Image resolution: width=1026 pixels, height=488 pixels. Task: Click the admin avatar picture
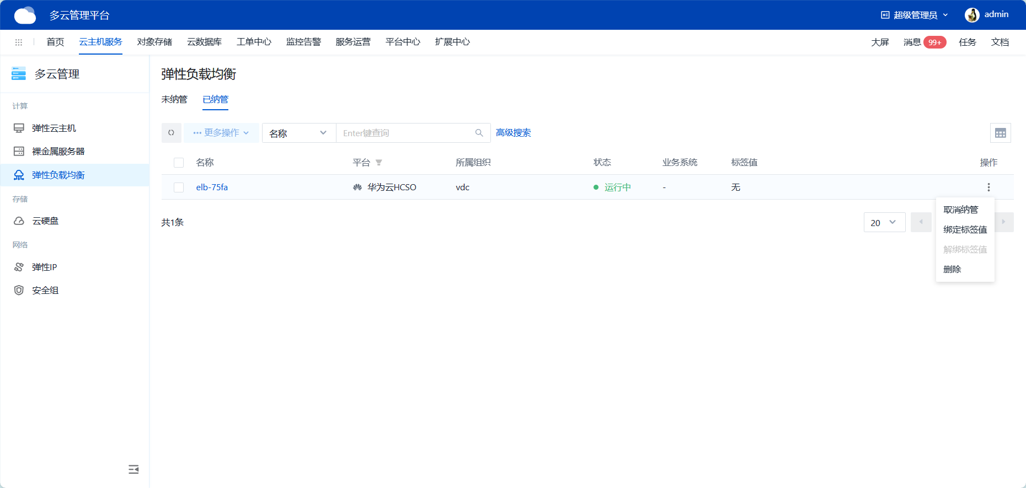pos(972,15)
